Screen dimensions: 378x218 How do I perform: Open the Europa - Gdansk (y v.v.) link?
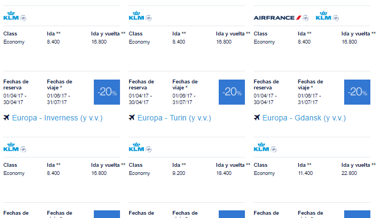(304, 118)
